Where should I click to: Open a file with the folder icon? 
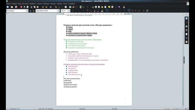point(12,7)
